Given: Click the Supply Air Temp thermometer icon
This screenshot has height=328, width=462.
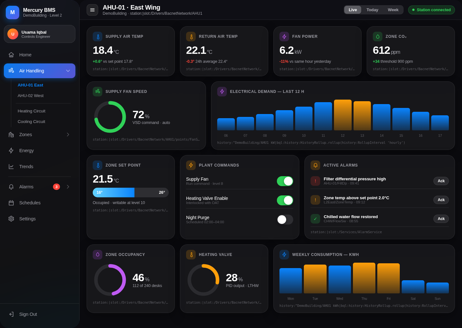Looking at the screenshot, I should [x=98, y=37].
